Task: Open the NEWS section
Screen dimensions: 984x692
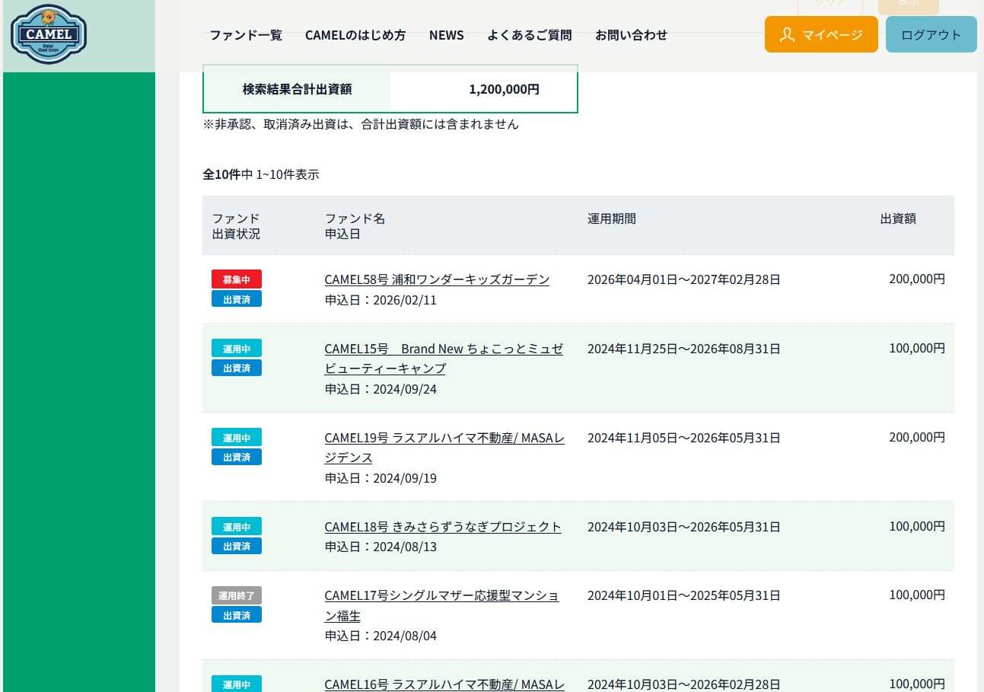Action: pos(447,35)
